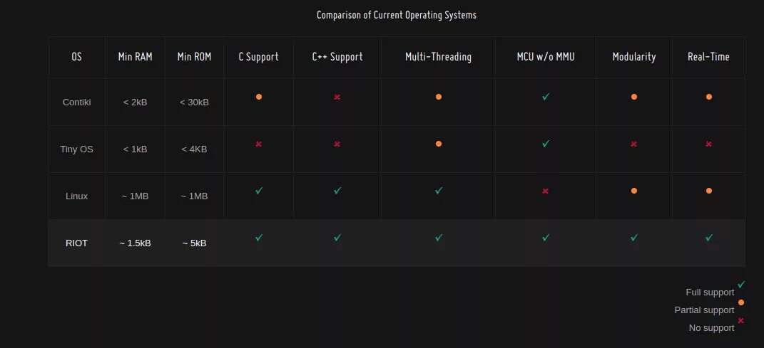
Task: Click the green check for Linux C++ Support
Action: [x=337, y=191]
